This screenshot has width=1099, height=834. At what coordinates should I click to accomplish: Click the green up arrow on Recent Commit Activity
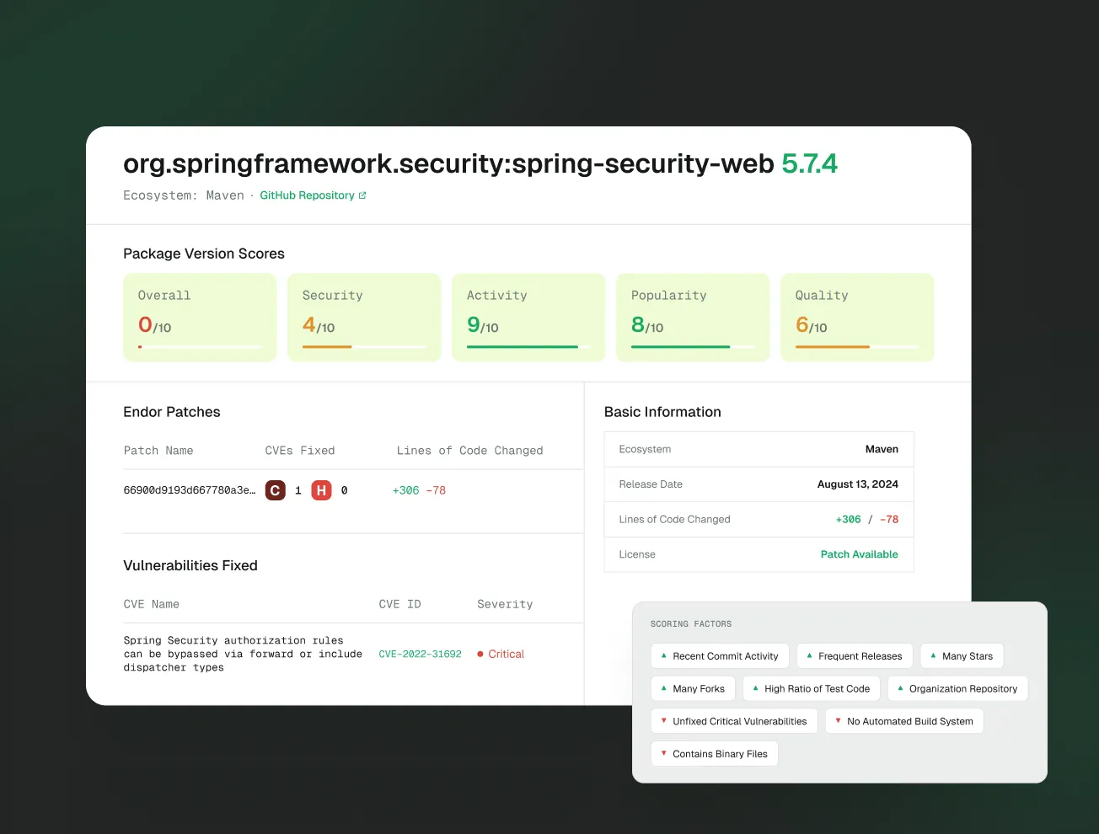664,655
